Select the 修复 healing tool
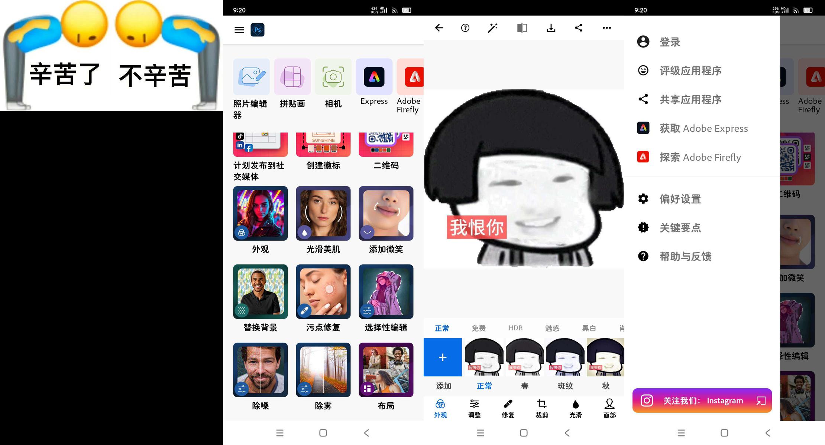This screenshot has width=825, height=445. [x=508, y=408]
